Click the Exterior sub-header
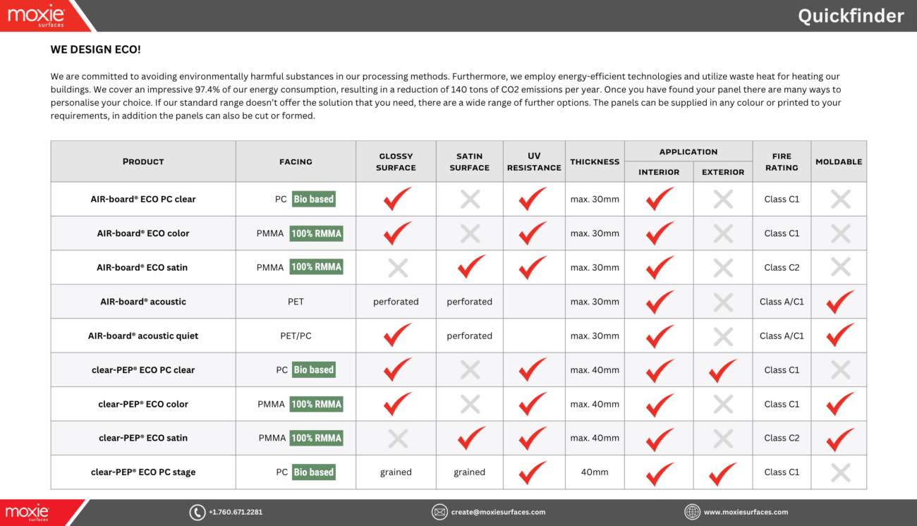This screenshot has height=526, width=917. (723, 172)
